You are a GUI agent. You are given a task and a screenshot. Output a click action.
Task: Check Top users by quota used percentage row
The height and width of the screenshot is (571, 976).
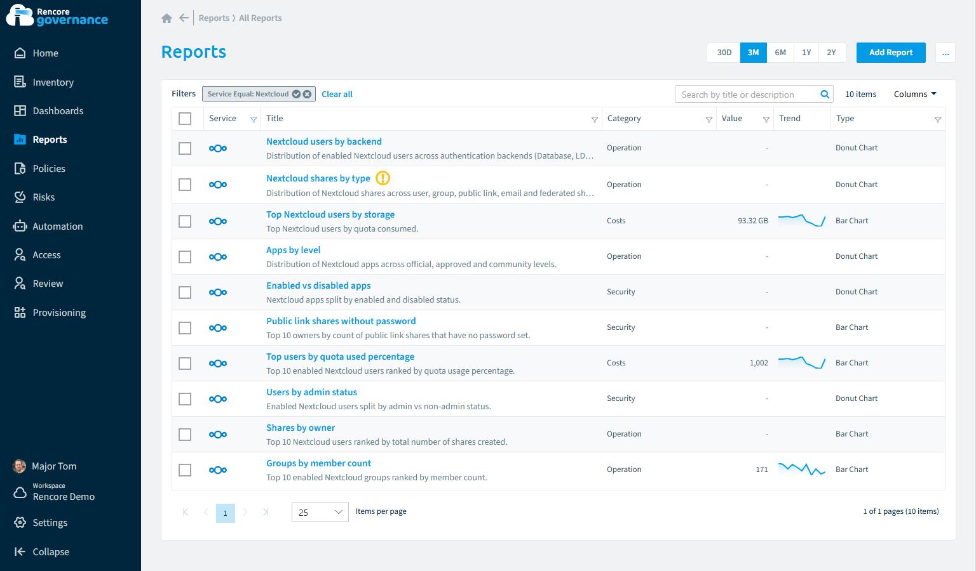click(x=185, y=364)
